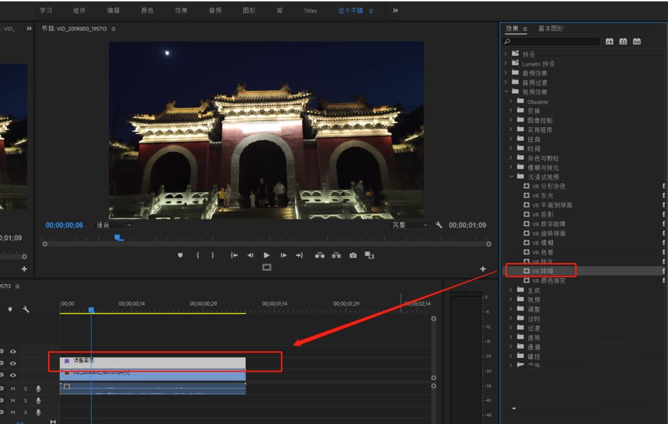
Task: Jump to the In point
Action: 234,255
